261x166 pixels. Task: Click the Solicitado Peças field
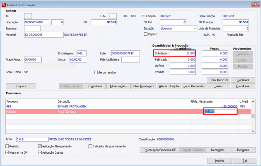pyautogui.click(x=215, y=53)
